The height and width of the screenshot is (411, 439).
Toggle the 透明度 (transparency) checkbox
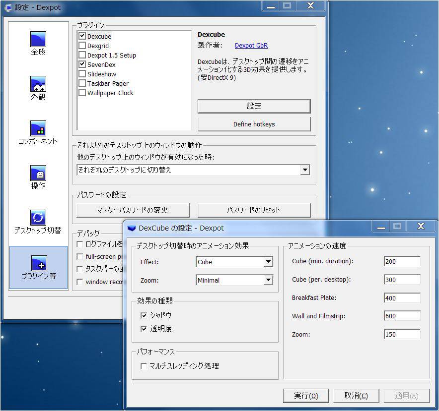click(144, 329)
